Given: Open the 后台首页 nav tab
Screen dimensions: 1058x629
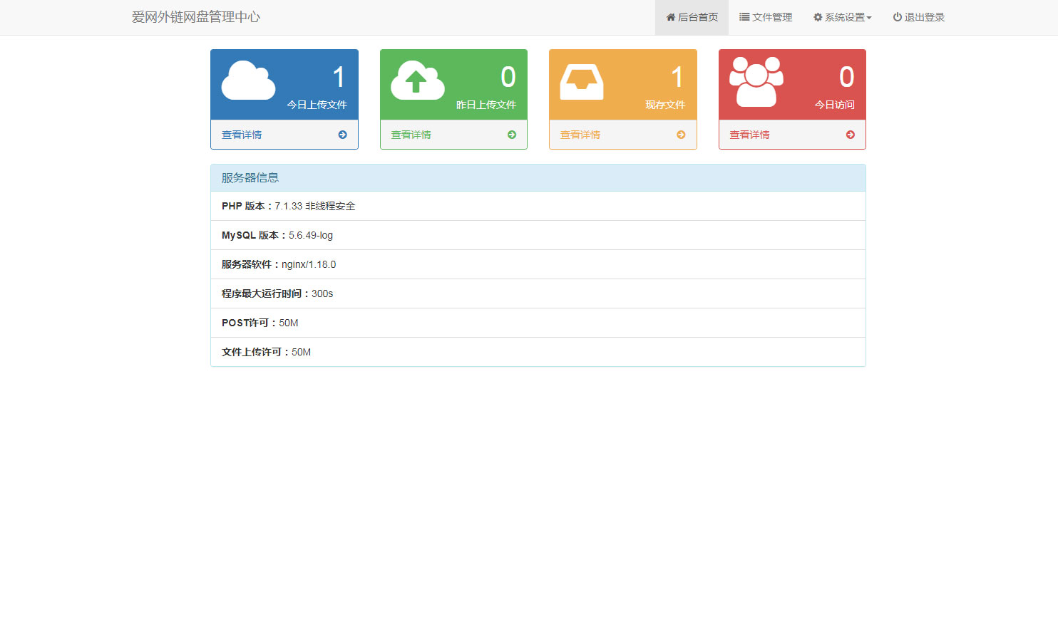Looking at the screenshot, I should [692, 17].
